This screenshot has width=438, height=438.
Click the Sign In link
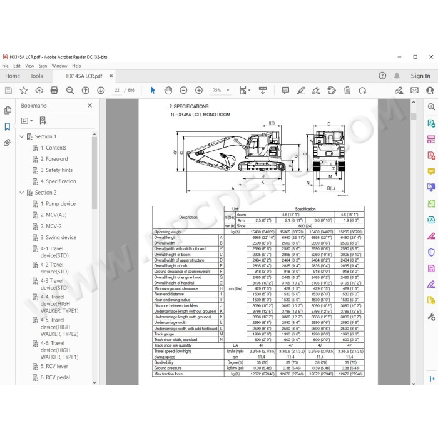(420, 76)
